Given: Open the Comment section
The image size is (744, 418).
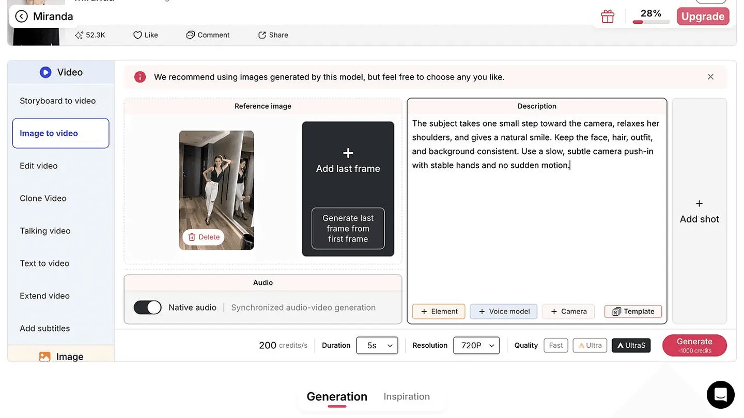Looking at the screenshot, I should tap(208, 35).
